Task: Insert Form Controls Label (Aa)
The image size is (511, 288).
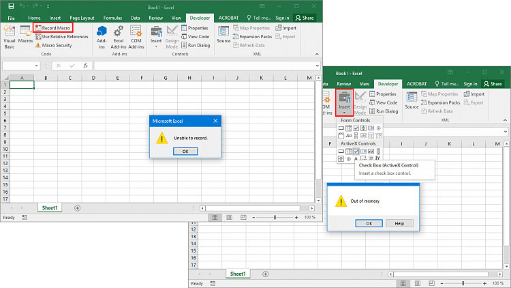Action: (x=348, y=136)
